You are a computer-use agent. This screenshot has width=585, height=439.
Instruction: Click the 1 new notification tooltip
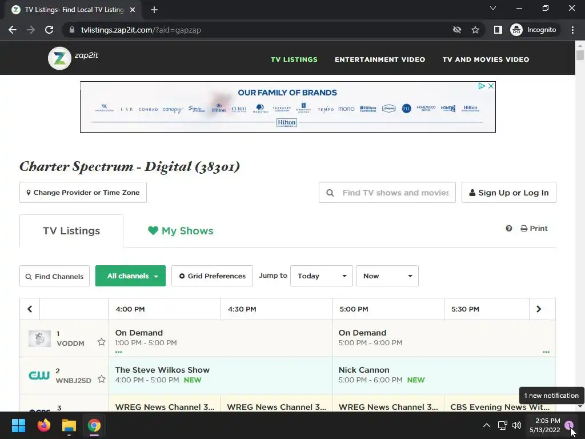pos(551,396)
